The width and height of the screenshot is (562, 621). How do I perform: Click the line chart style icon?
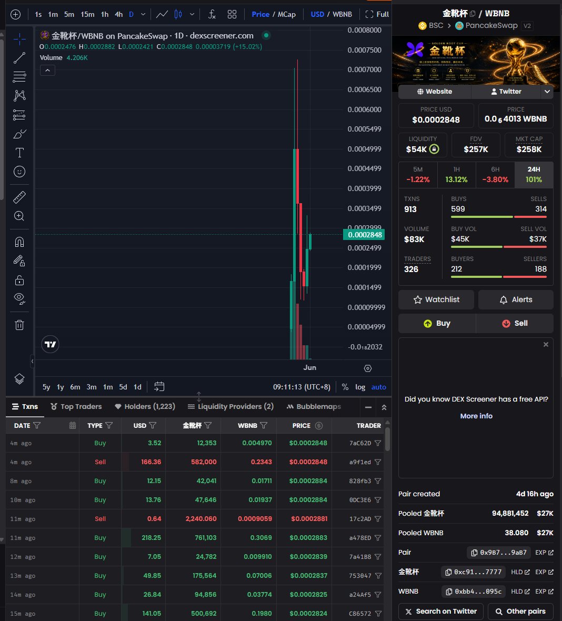pyautogui.click(x=162, y=14)
